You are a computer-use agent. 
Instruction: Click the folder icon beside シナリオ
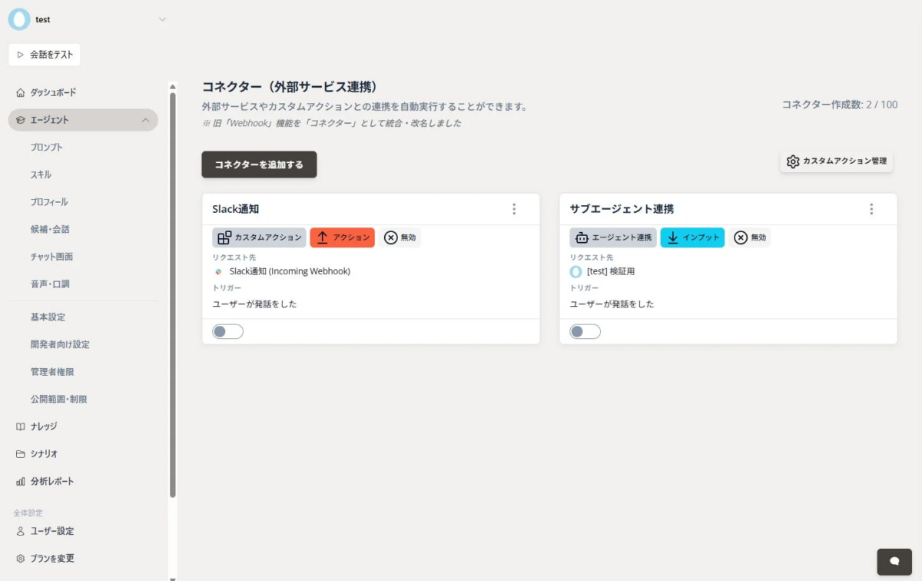tap(19, 453)
